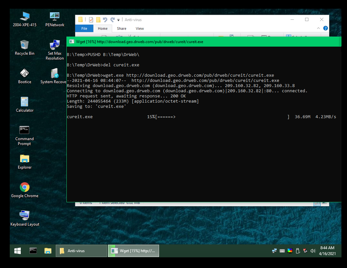Open the Customize Quick Access Toolbar dropdown

coord(118,20)
